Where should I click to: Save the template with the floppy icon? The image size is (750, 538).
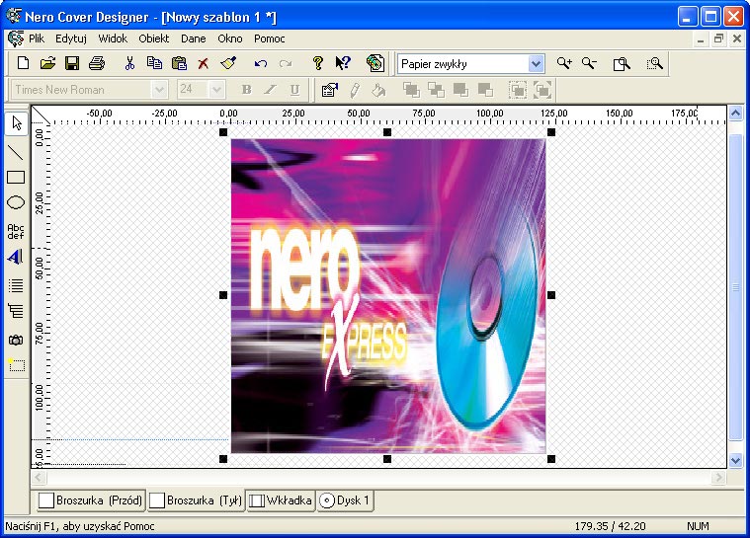coord(72,63)
